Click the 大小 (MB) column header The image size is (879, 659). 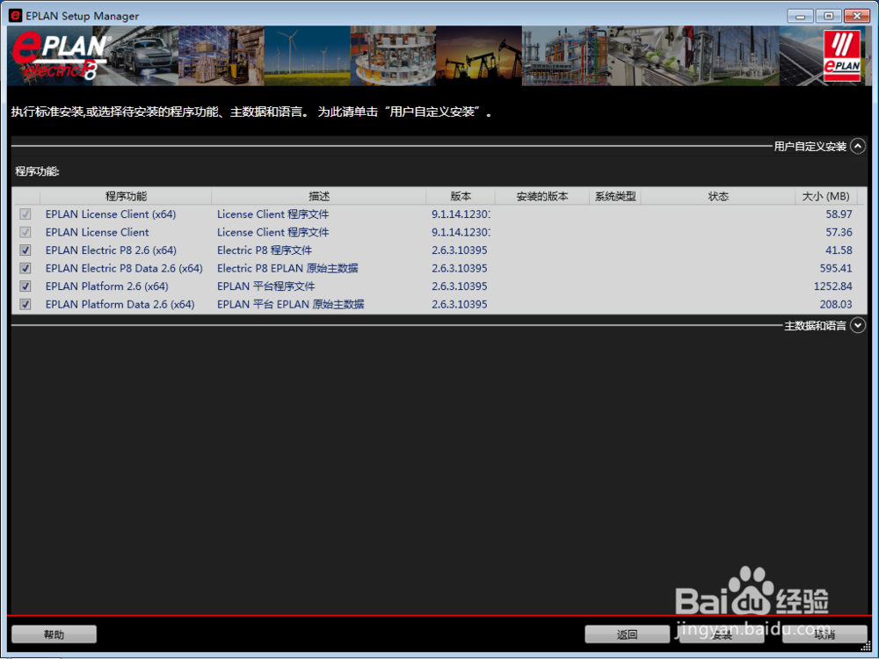(825, 196)
